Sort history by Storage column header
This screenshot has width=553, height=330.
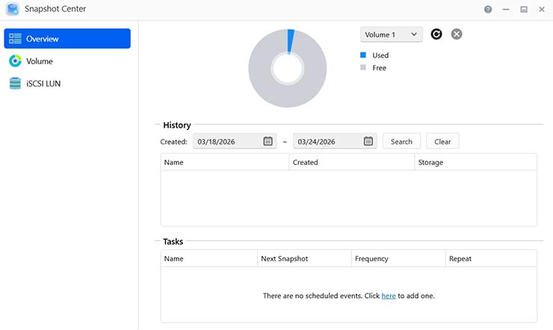(x=475, y=162)
